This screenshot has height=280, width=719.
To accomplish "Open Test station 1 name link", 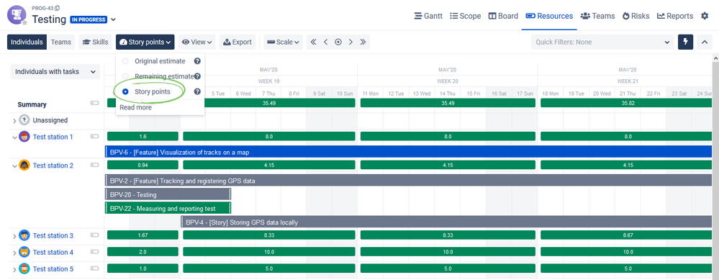I will tap(53, 137).
